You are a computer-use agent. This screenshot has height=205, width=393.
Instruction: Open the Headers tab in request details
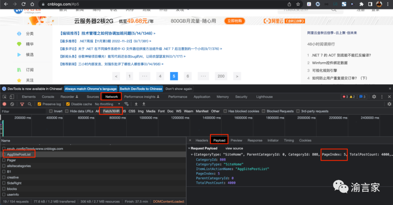(202, 140)
